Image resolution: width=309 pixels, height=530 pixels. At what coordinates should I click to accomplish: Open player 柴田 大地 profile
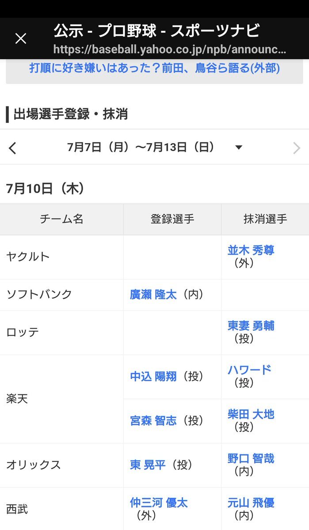(251, 414)
